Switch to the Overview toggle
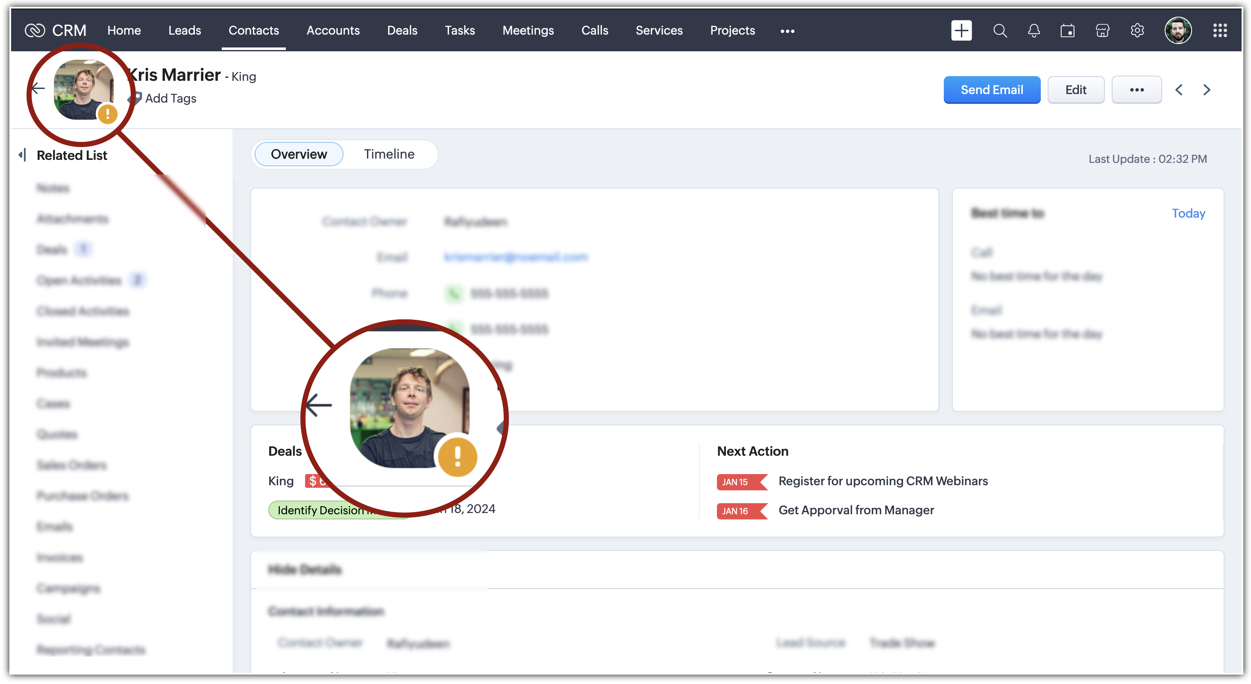1251x684 pixels. point(299,154)
